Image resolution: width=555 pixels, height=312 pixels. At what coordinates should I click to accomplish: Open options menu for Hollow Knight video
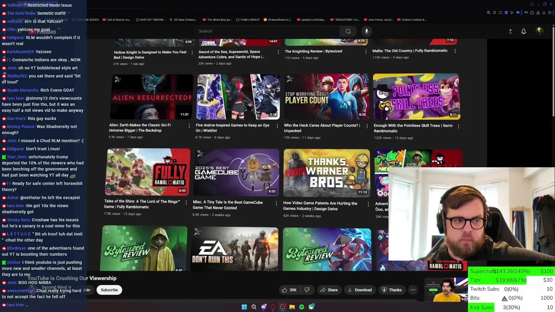pyautogui.click(x=192, y=52)
